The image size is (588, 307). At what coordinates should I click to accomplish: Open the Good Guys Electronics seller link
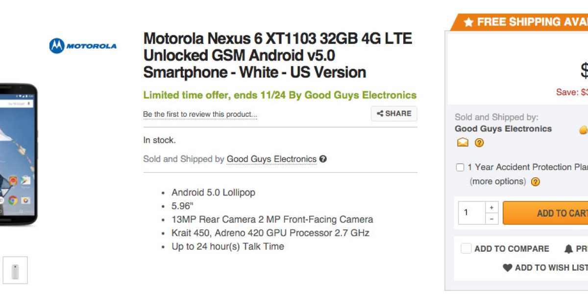[271, 159]
